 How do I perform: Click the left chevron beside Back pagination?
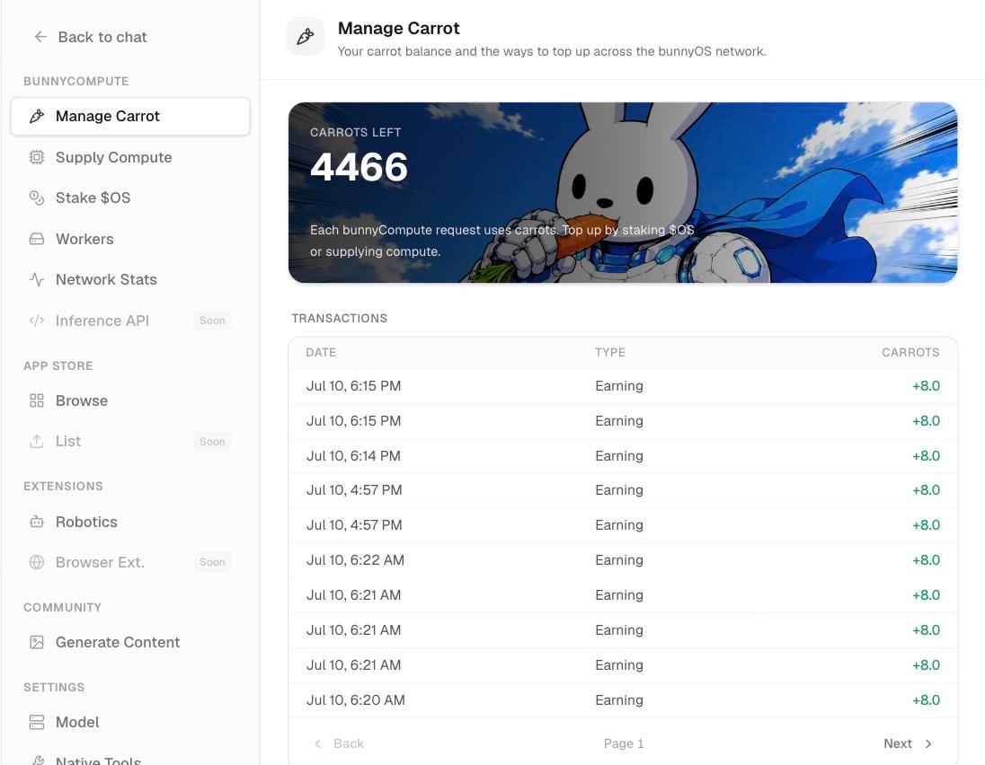318,743
